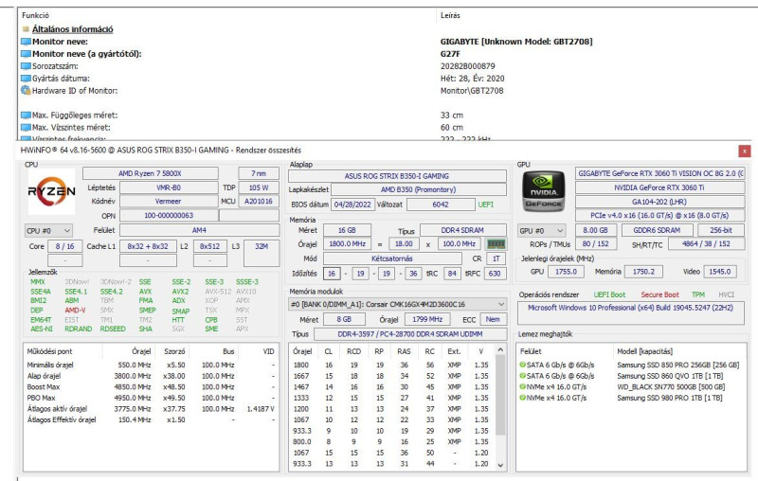Click the folder icon beside Általános információ
This screenshot has width=758, height=481.
point(26,29)
